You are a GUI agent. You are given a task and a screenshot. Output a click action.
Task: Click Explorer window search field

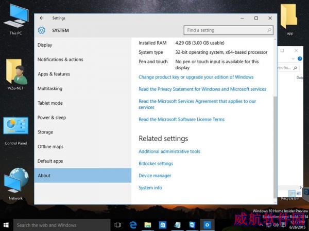pyautogui.click(x=288, y=68)
